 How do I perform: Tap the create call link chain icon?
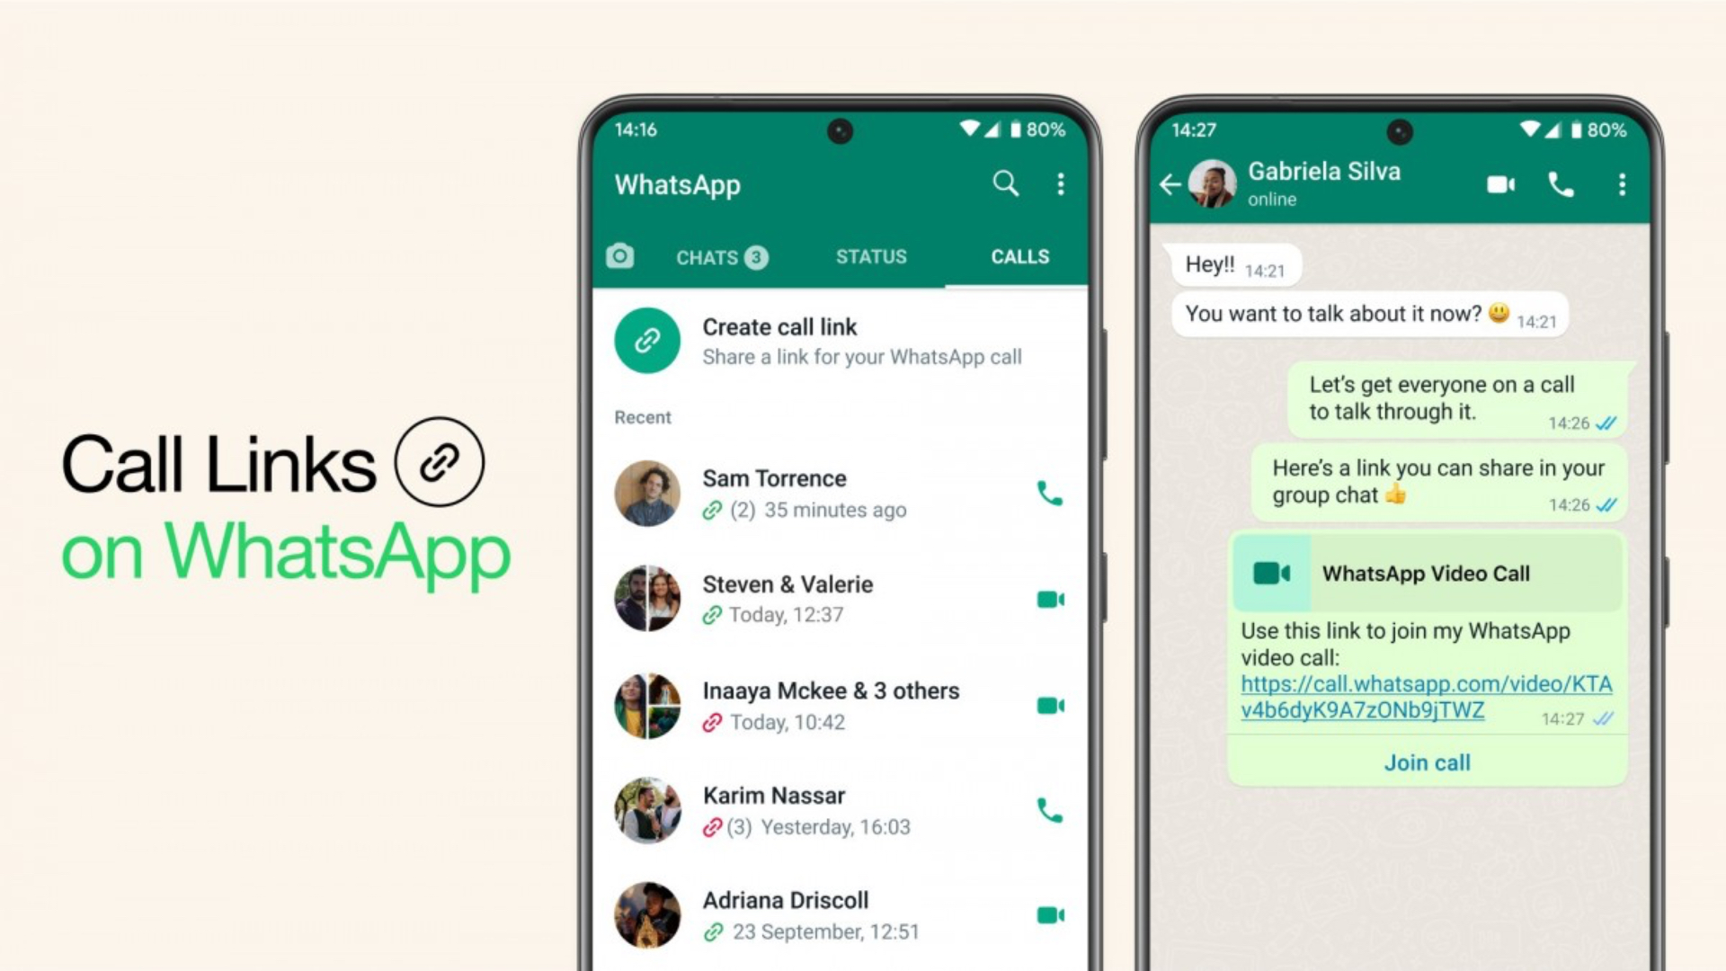click(646, 340)
